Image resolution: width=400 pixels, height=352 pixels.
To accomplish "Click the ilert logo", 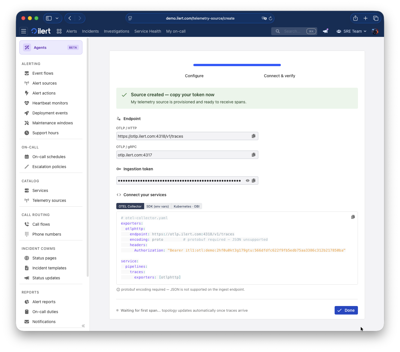I will tap(41, 31).
